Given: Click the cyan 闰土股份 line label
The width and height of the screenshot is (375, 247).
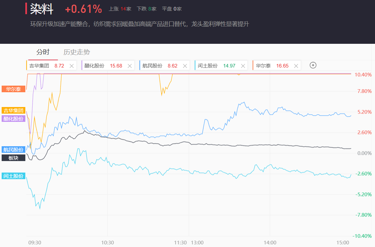Looking at the screenshot, I should click(13, 176).
